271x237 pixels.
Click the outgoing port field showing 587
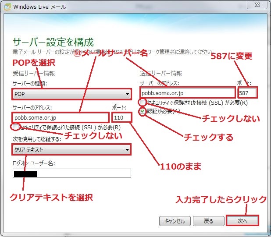(x=247, y=93)
